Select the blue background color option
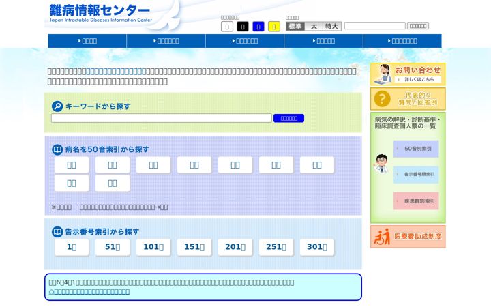The width and height of the screenshot is (491, 307). pos(258,27)
